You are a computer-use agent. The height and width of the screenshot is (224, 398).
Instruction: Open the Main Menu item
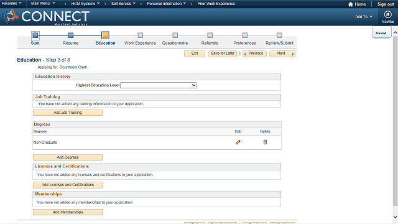tap(43, 4)
